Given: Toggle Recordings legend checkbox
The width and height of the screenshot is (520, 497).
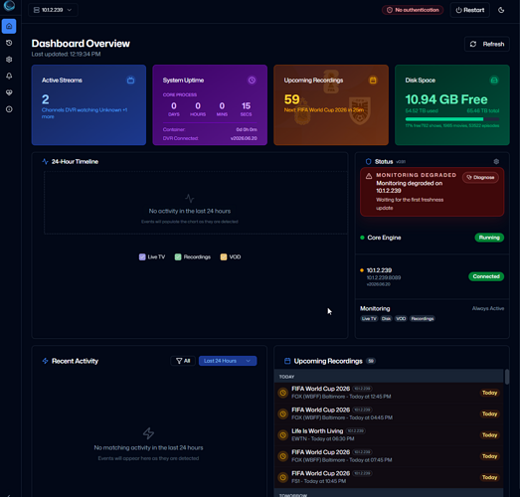Looking at the screenshot, I should click(x=178, y=257).
